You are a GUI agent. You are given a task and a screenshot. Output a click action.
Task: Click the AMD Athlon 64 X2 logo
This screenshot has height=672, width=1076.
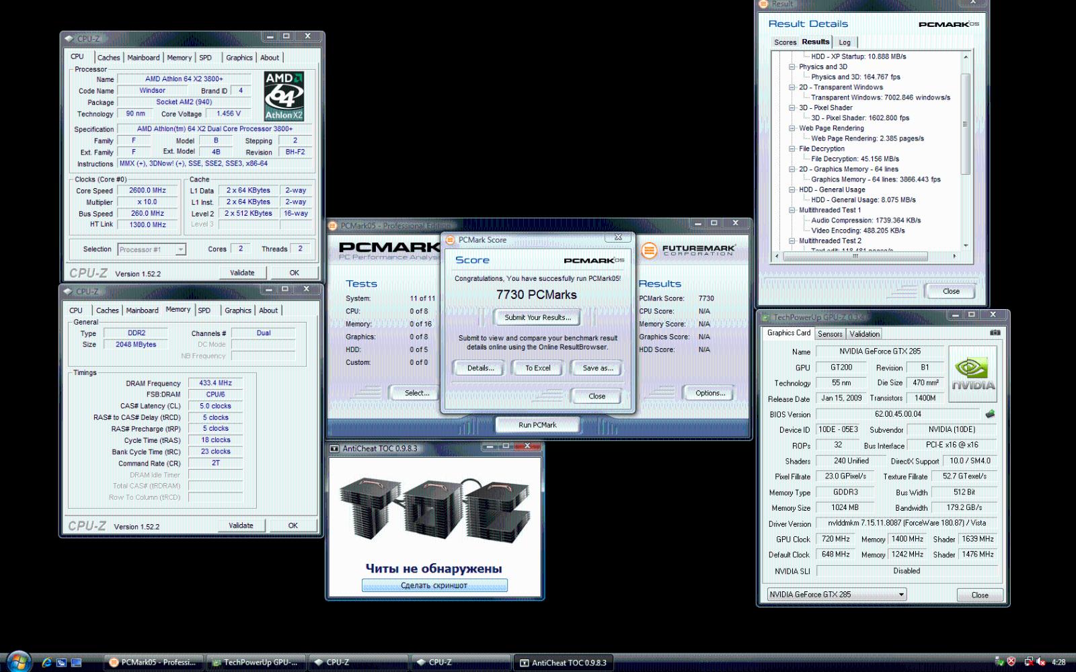(x=284, y=96)
